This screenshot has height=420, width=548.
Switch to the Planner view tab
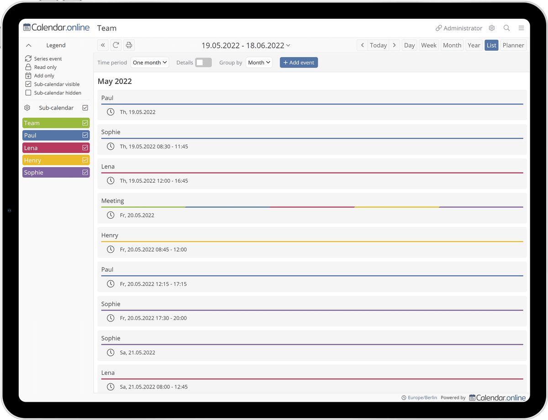[513, 45]
